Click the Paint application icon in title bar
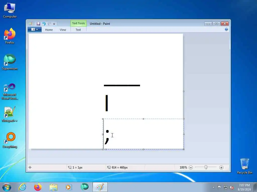257x192 pixels. pyautogui.click(x=30, y=24)
